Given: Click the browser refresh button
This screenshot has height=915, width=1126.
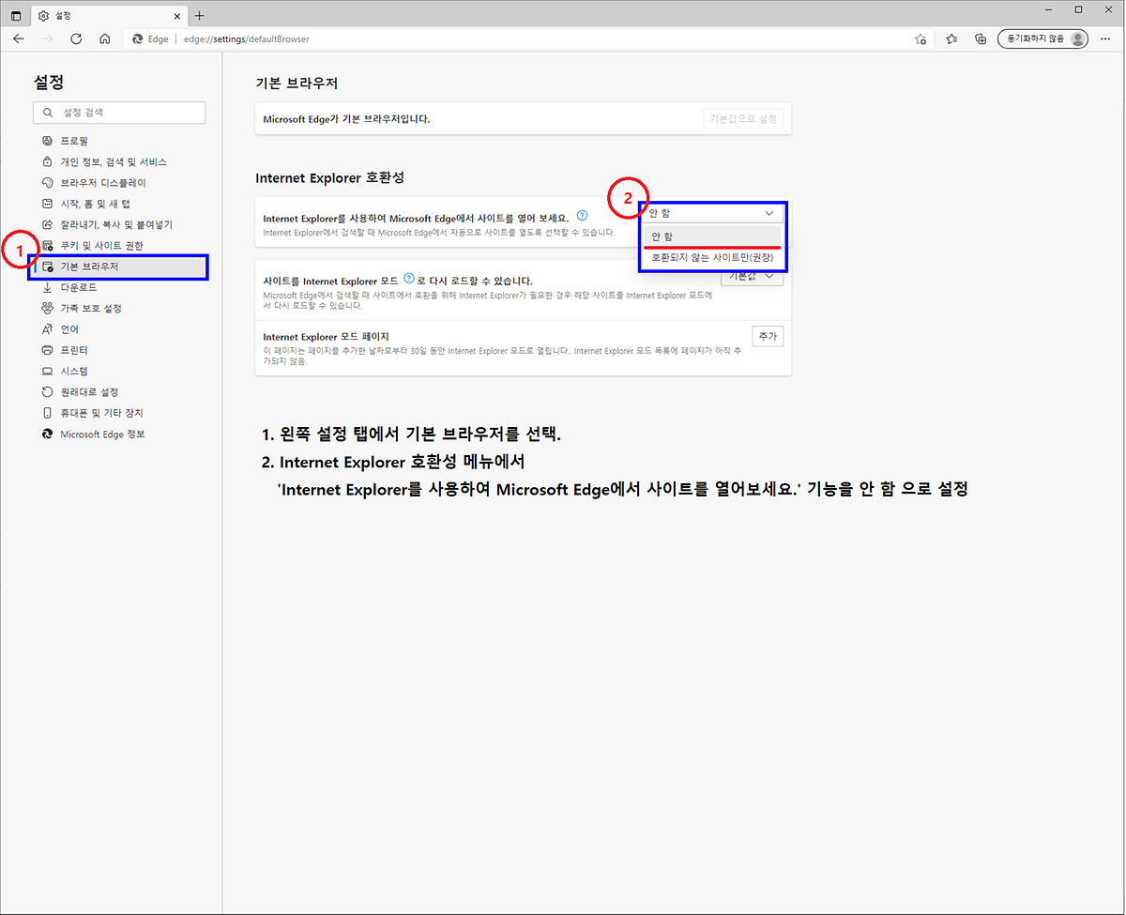Looking at the screenshot, I should 76,38.
